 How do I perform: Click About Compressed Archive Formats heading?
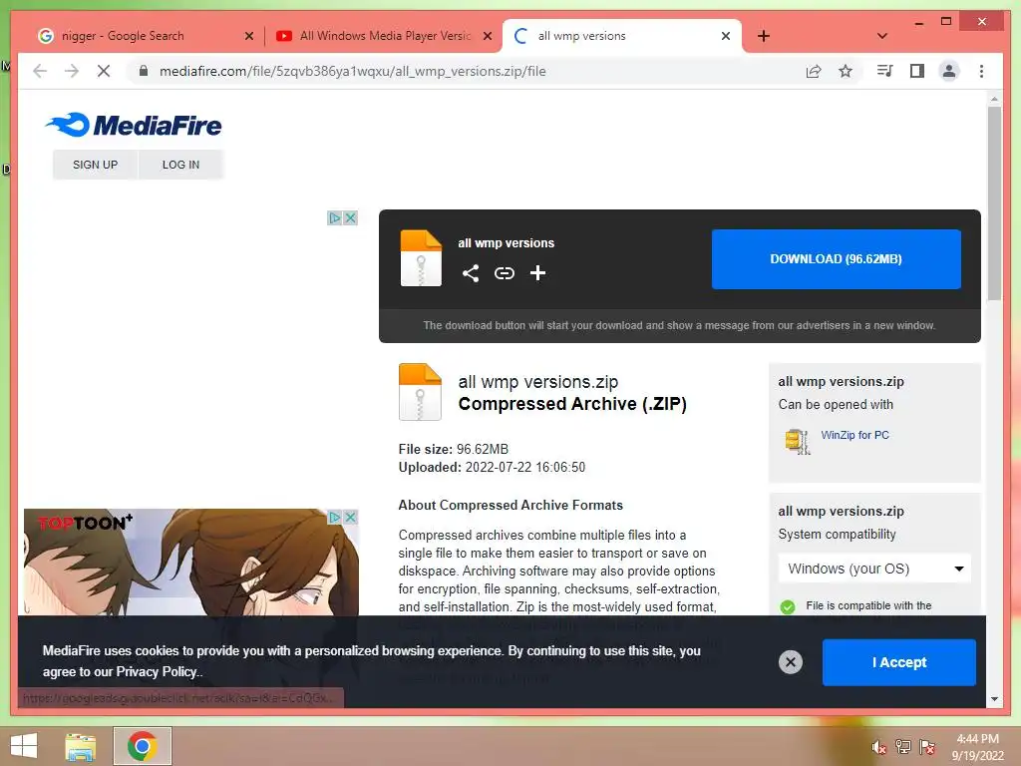(x=510, y=505)
